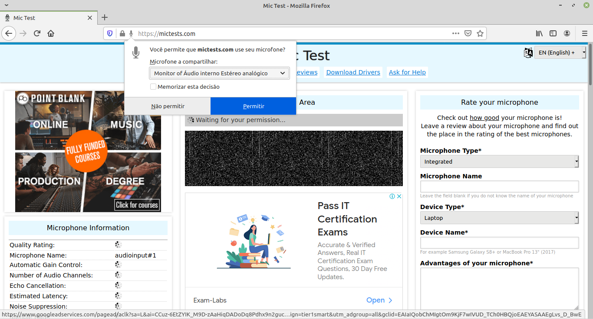Click the translate language icon

click(x=528, y=53)
